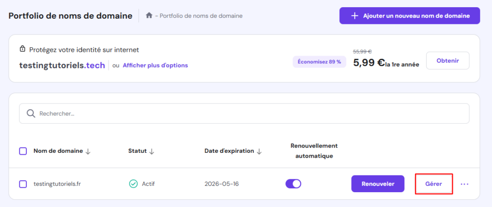This screenshot has width=492, height=207.
Task: Sort the list by Statut arrow
Action: pyautogui.click(x=152, y=151)
